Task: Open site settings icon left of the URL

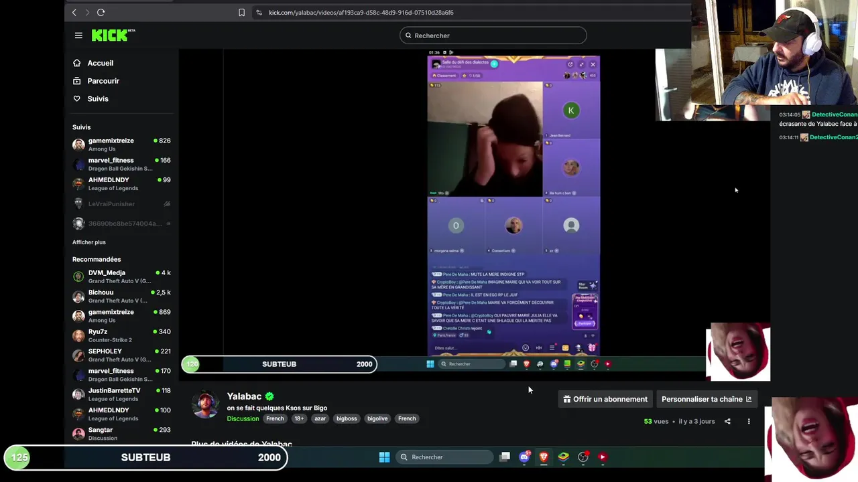Action: (x=259, y=12)
